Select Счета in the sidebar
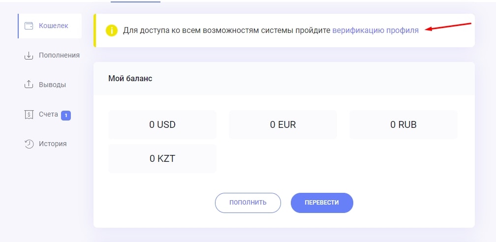Viewport: 496px width, 242px height. click(x=48, y=115)
